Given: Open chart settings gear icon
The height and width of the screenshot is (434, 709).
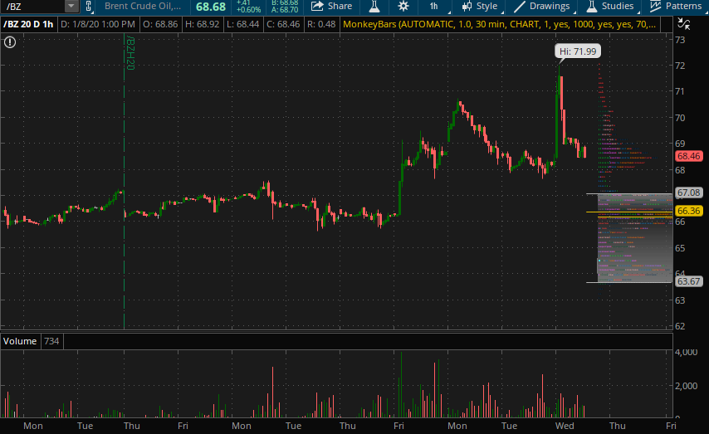Looking at the screenshot, I should pos(403,7).
